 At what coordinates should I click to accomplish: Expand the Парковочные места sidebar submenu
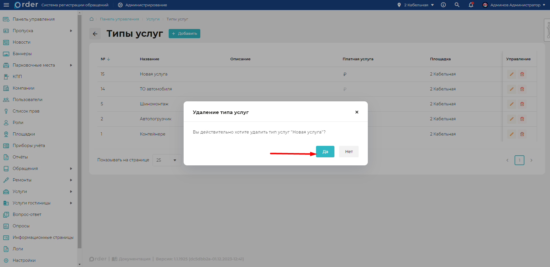click(71, 65)
